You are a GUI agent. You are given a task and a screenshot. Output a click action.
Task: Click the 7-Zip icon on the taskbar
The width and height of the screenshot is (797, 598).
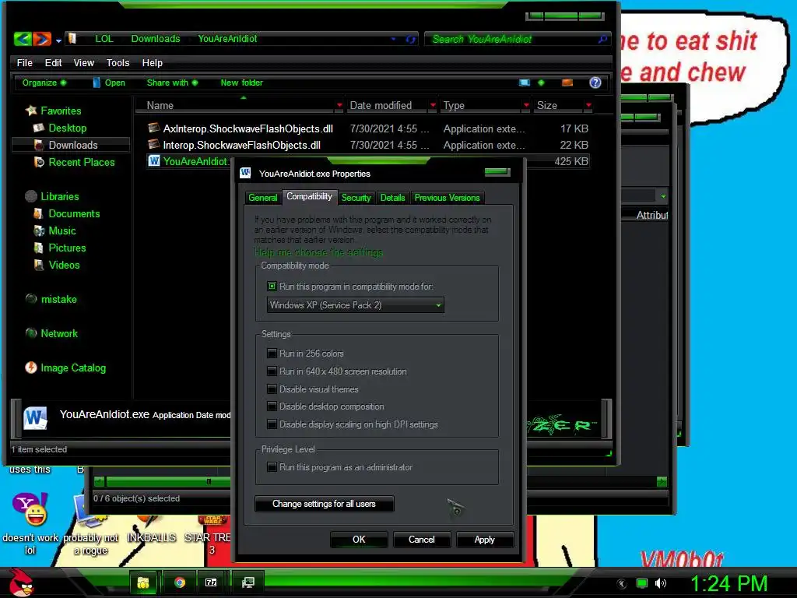click(211, 582)
